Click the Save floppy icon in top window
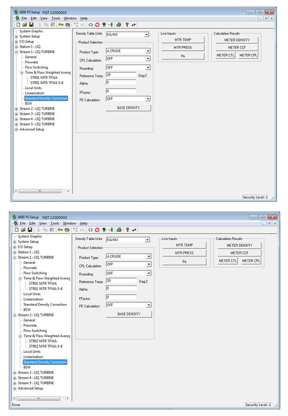Screen dimensions: 288x416 pos(31,25)
